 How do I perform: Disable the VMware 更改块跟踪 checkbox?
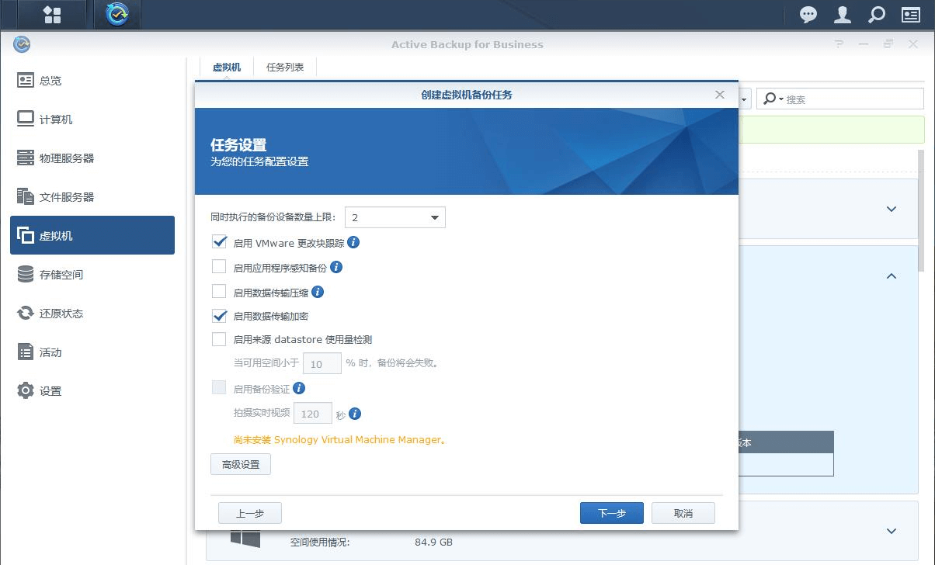(x=219, y=242)
